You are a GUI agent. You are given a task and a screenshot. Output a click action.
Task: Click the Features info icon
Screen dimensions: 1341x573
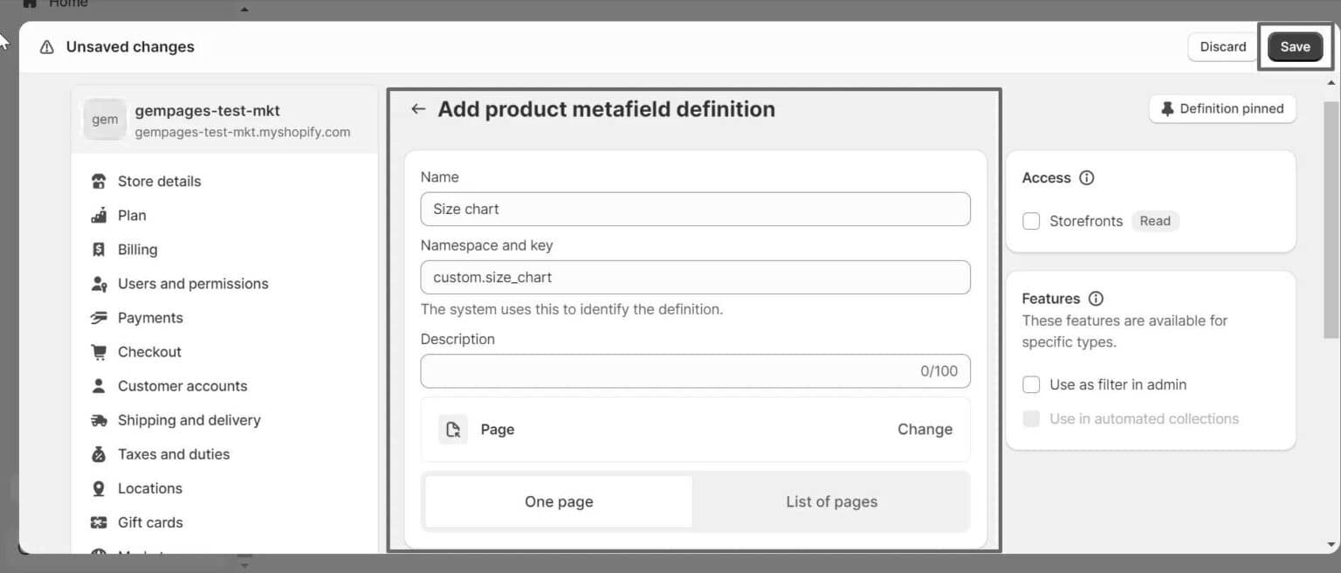point(1096,299)
